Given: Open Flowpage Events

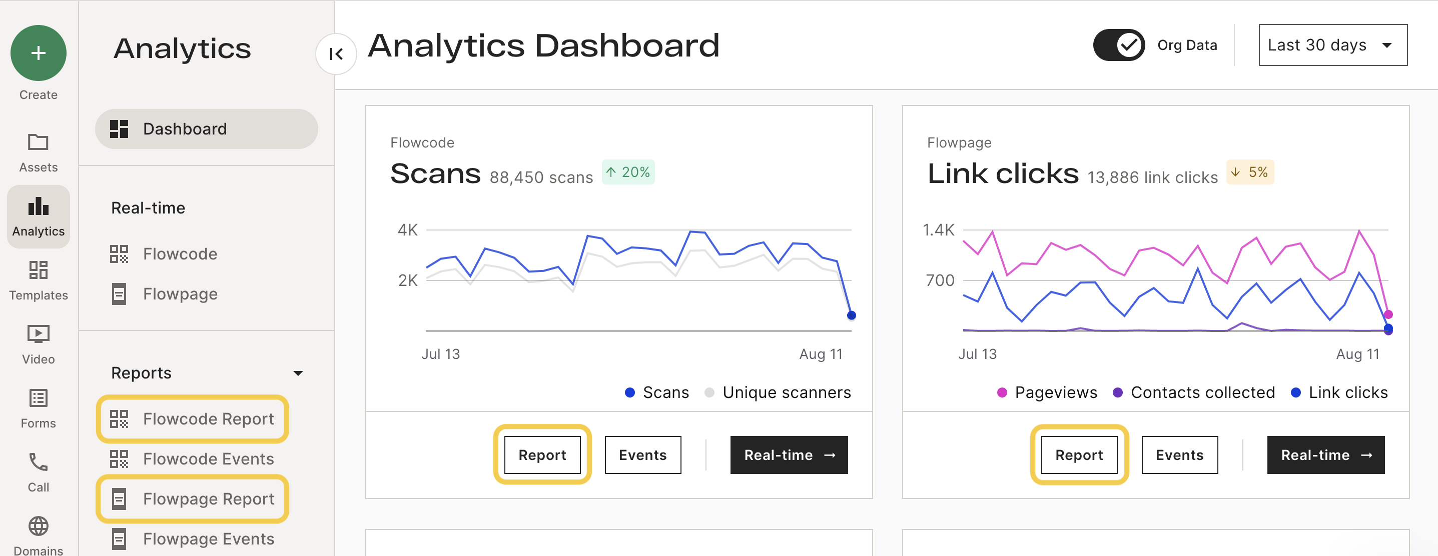Looking at the screenshot, I should (x=192, y=538).
